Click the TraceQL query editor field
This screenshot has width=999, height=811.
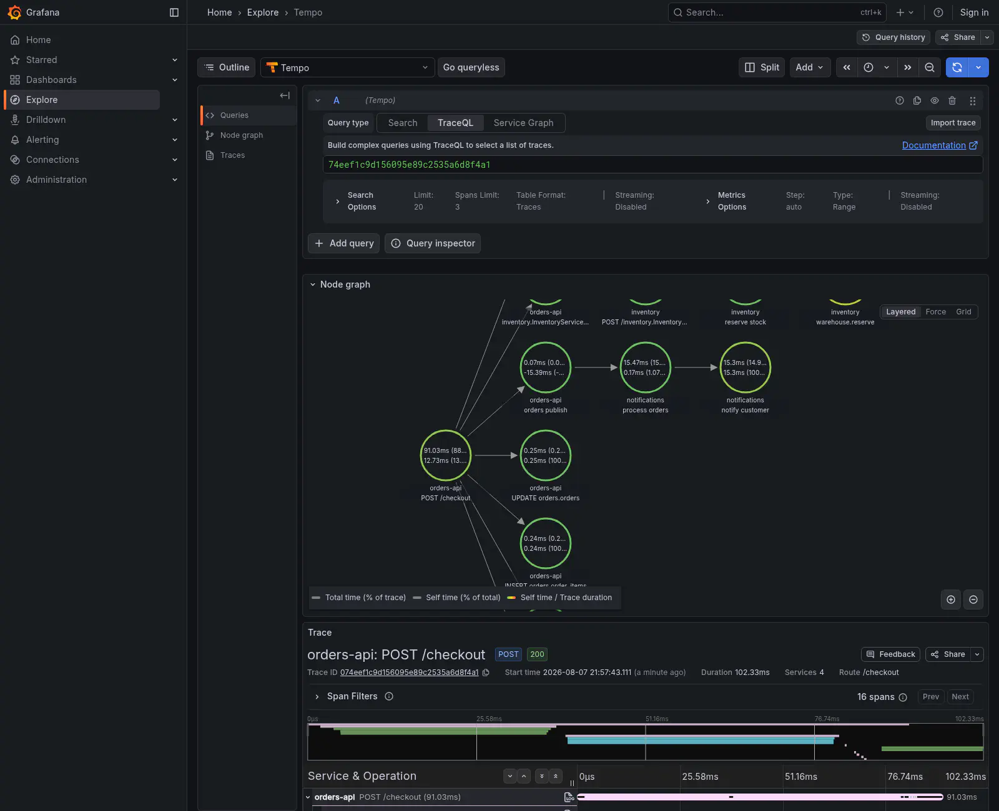tap(652, 165)
